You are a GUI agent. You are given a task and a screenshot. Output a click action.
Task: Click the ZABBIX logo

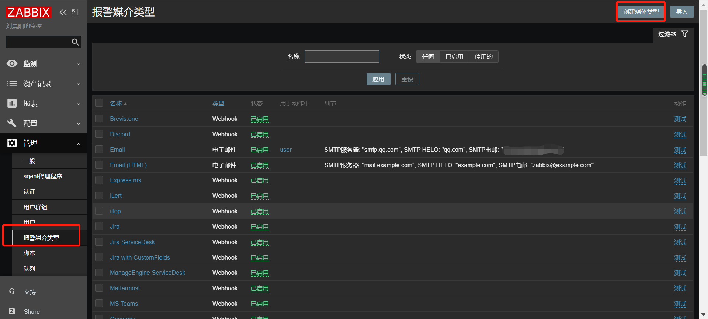click(28, 13)
